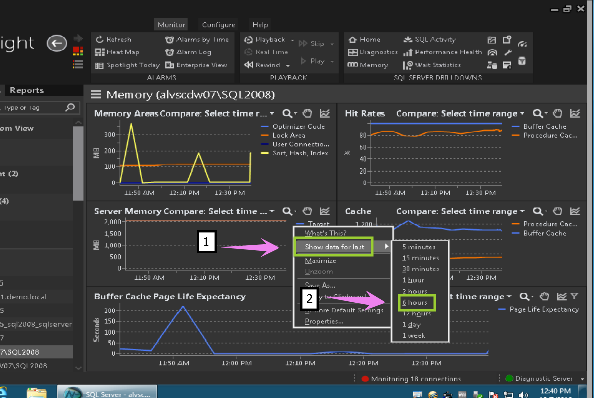Screen dimensions: 594x398
Task: Open the SQL Activity drilldown
Action: click(430, 39)
